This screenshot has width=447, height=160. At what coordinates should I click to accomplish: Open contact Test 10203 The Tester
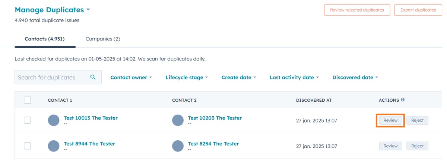[215, 118]
